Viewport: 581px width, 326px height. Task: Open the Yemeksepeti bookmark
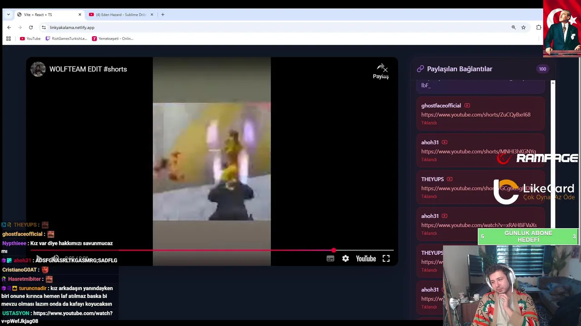coord(113,38)
